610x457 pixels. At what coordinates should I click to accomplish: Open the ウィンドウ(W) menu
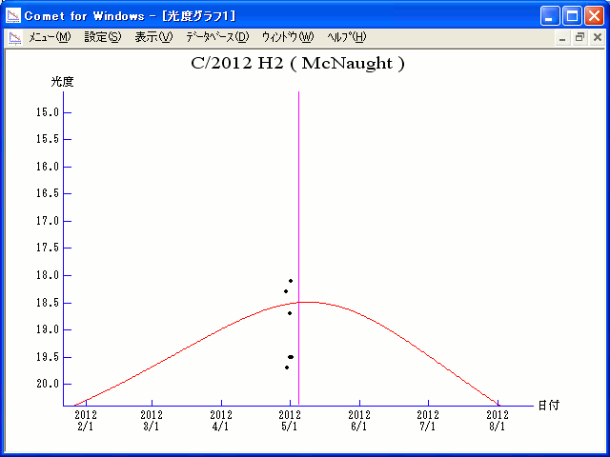point(288,37)
